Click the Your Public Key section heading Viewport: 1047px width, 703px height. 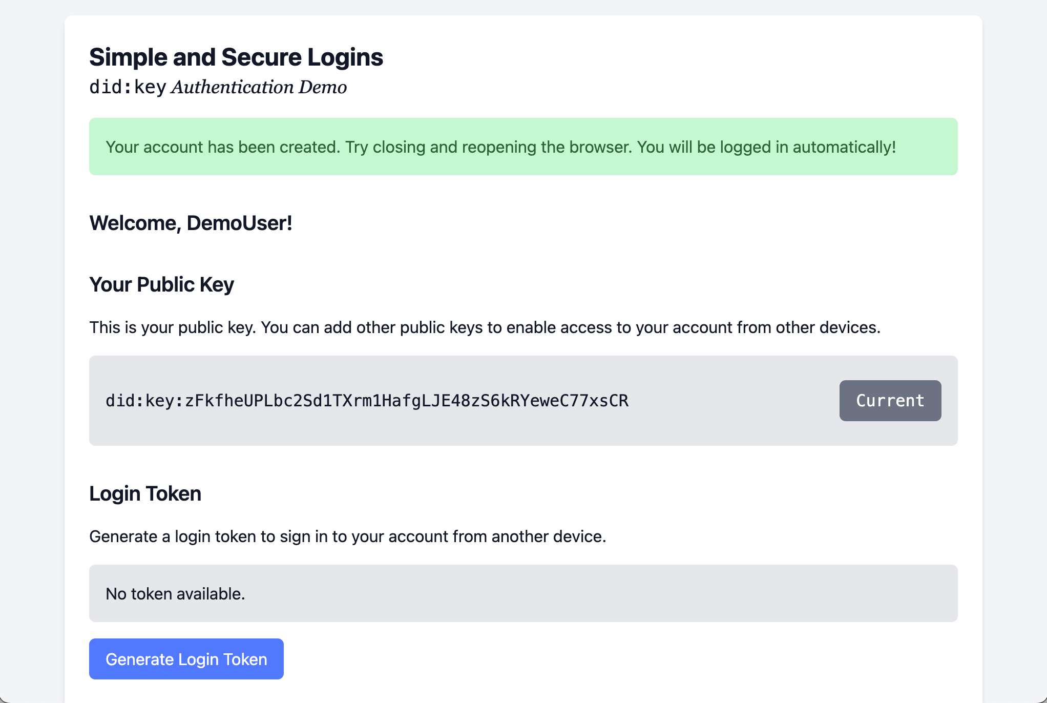tap(161, 284)
